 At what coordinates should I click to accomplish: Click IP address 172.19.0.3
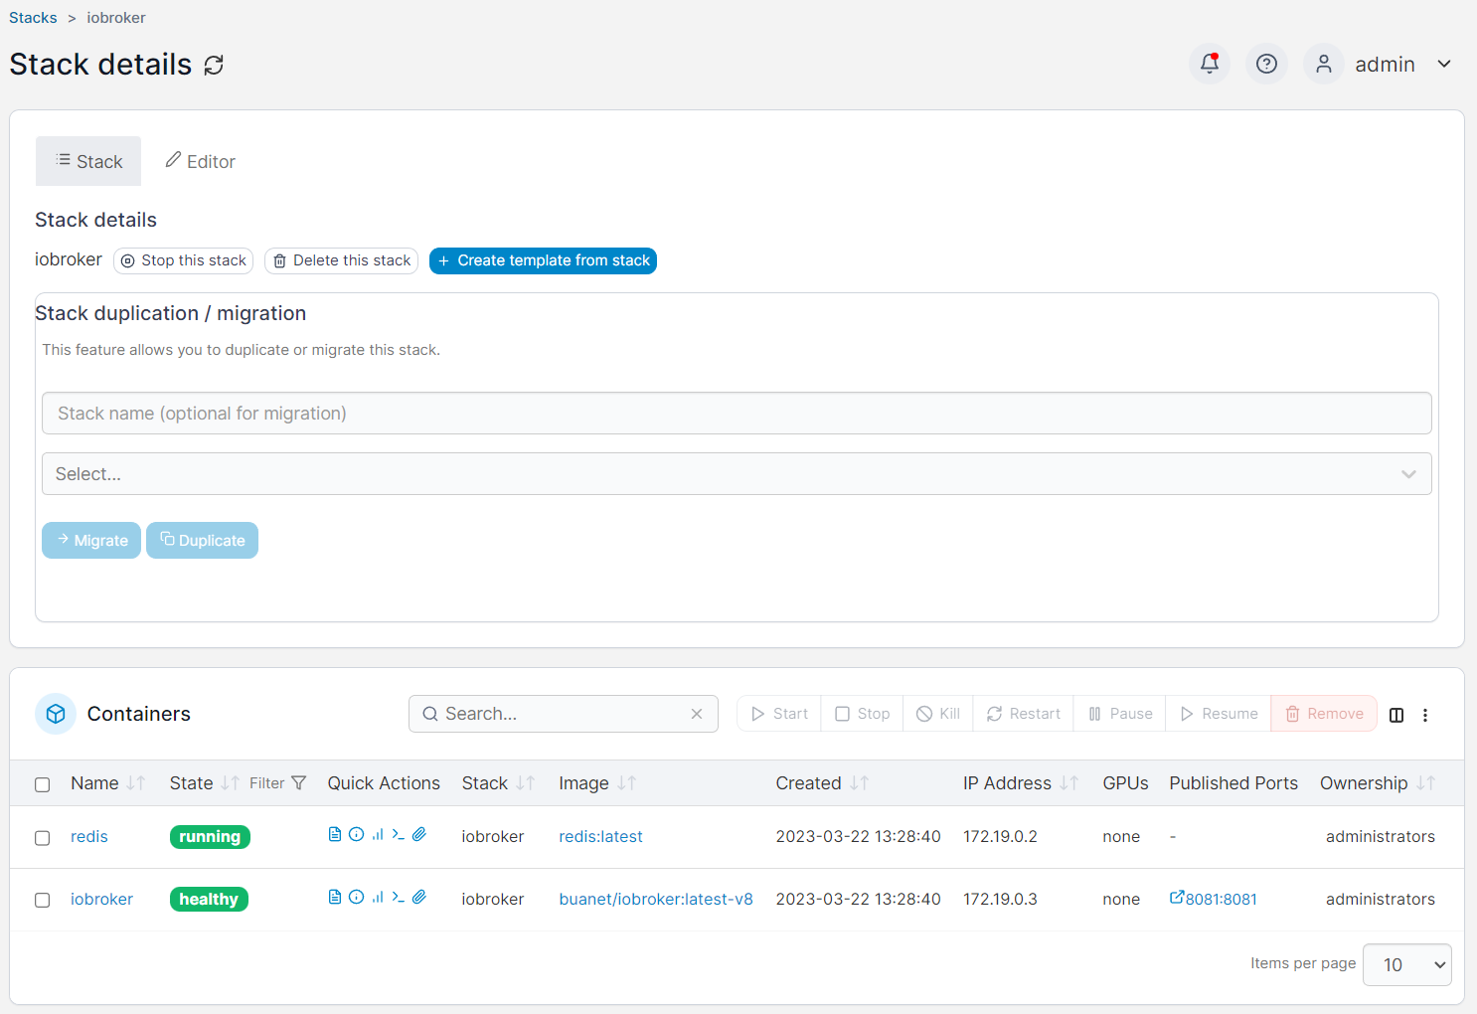click(x=1000, y=899)
